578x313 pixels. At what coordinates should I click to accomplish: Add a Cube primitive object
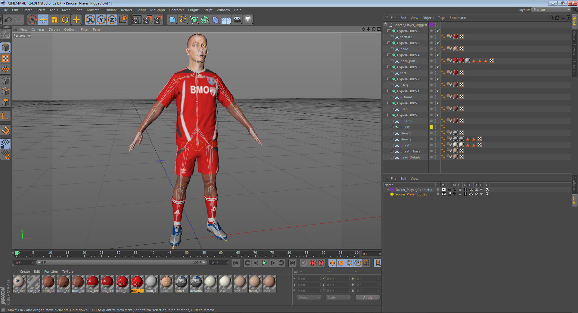pos(172,20)
